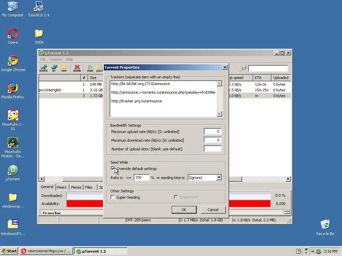
Task: Switch to the Pieces tab
Action: coord(76,187)
